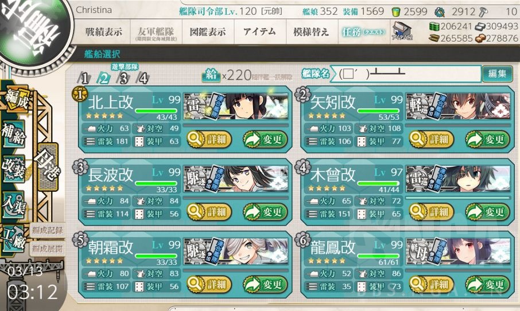Image resolution: width=520 pixels, height=311 pixels.
Task: Open the 改装 (Remodel) sidebar icon
Action: pyautogui.click(x=13, y=169)
